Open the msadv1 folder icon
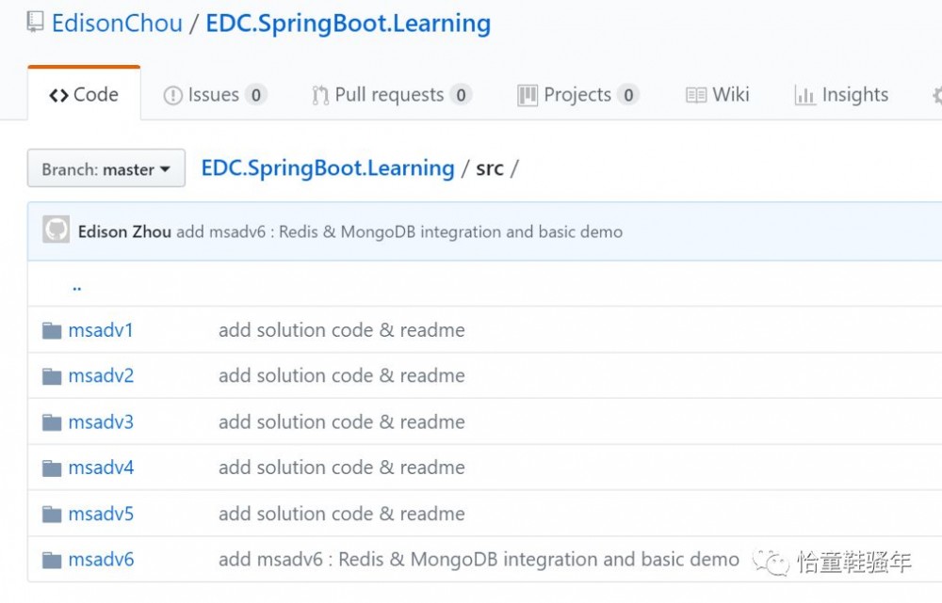942x603 pixels. 50,329
